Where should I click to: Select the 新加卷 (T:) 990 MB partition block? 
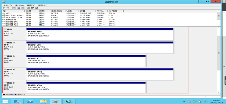click(86, 61)
